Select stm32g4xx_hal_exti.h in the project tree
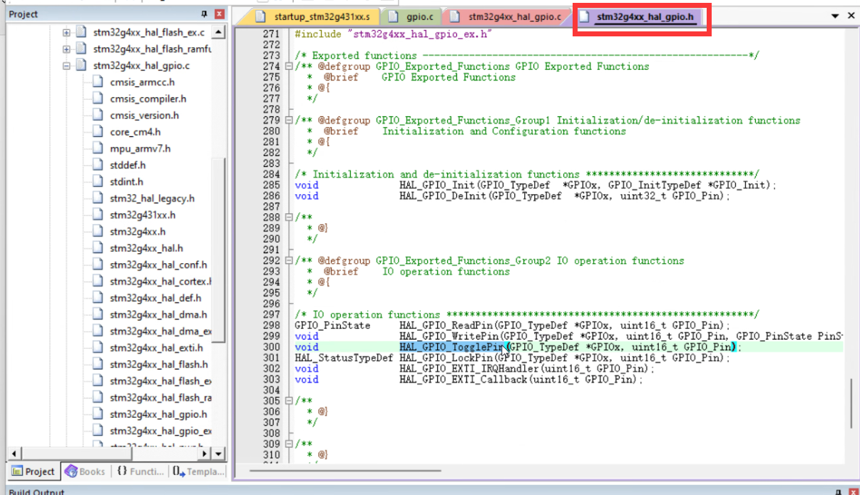Screen dimensions: 860x495 point(156,348)
